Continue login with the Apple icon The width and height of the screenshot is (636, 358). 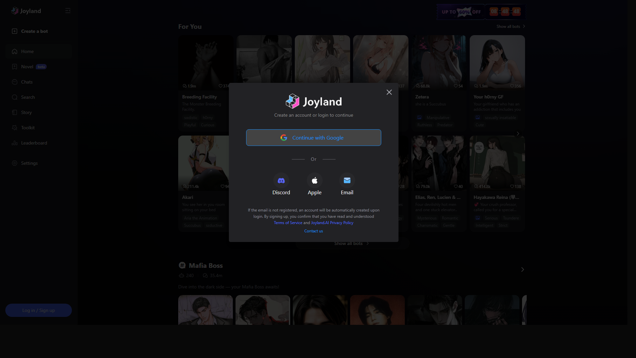click(314, 181)
